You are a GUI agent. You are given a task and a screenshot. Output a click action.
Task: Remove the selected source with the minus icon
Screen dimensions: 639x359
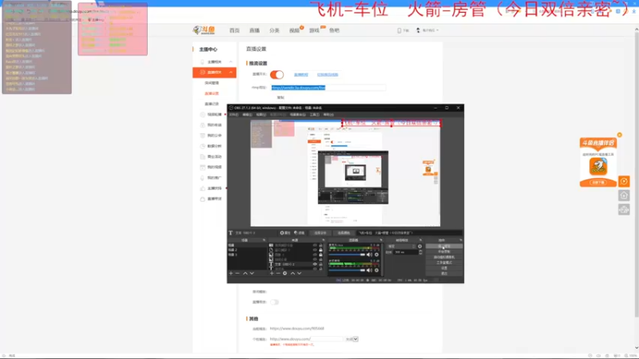278,273
